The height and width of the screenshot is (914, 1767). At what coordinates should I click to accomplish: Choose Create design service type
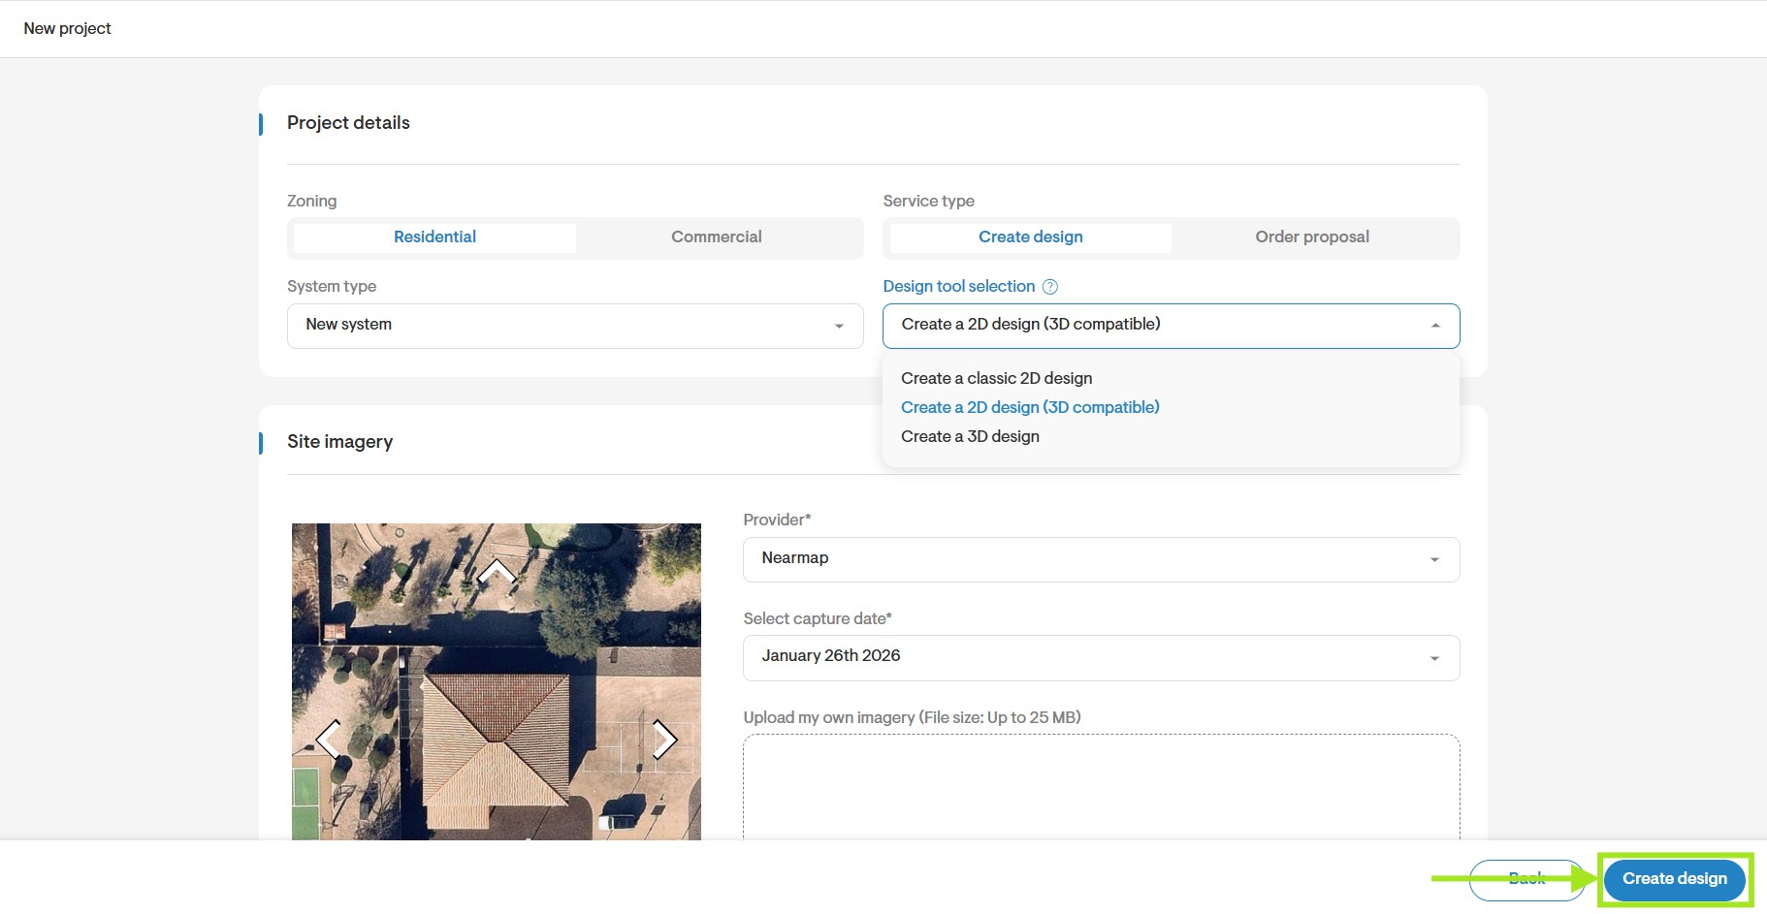point(1030,237)
